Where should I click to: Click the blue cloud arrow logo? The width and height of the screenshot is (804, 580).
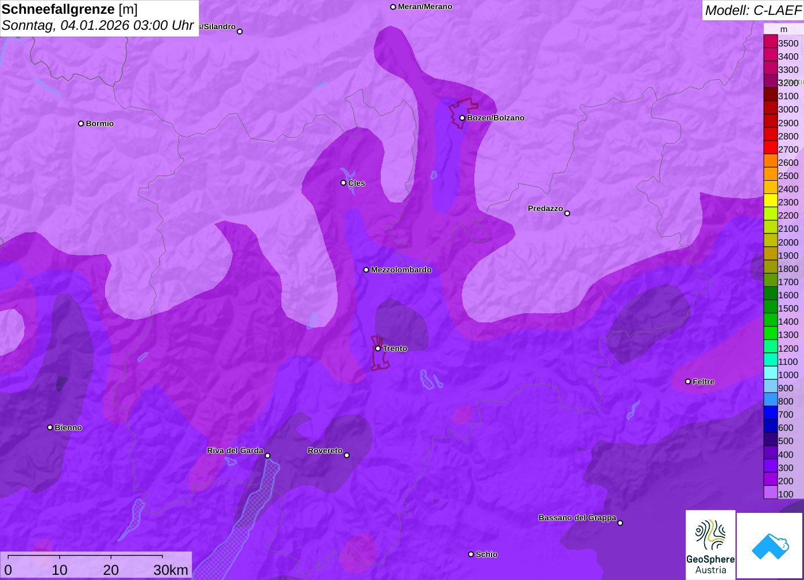tap(770, 546)
